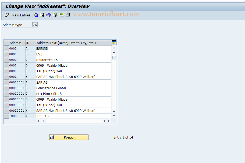245x163 pixels.
Task: Click the Tel. (06227) 340 cell for 0001
Action: point(74,71)
